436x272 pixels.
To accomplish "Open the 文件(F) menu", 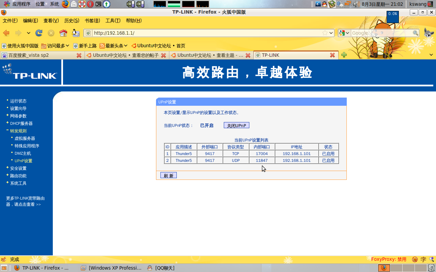I will (x=10, y=20).
